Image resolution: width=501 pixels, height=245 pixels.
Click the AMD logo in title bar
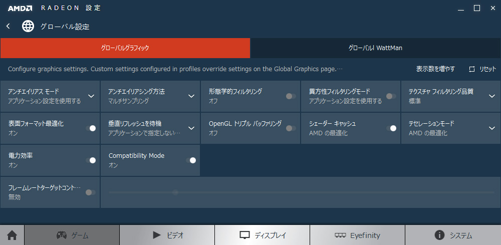[20, 9]
